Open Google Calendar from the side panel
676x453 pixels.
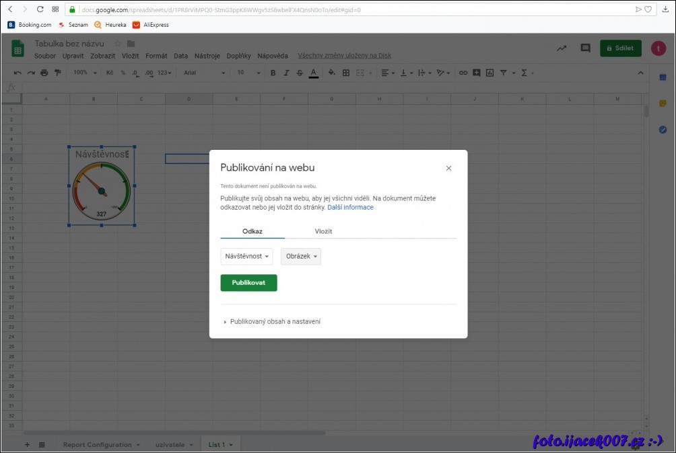[663, 77]
